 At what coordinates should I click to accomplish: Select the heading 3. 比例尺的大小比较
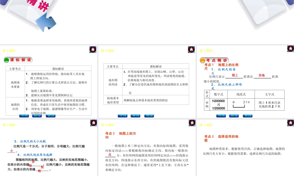(30, 141)
